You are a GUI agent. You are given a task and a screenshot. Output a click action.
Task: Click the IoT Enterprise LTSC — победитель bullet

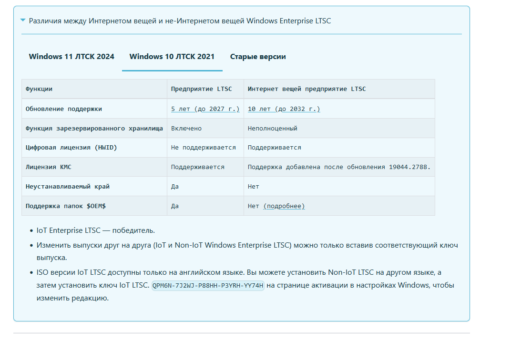click(95, 230)
